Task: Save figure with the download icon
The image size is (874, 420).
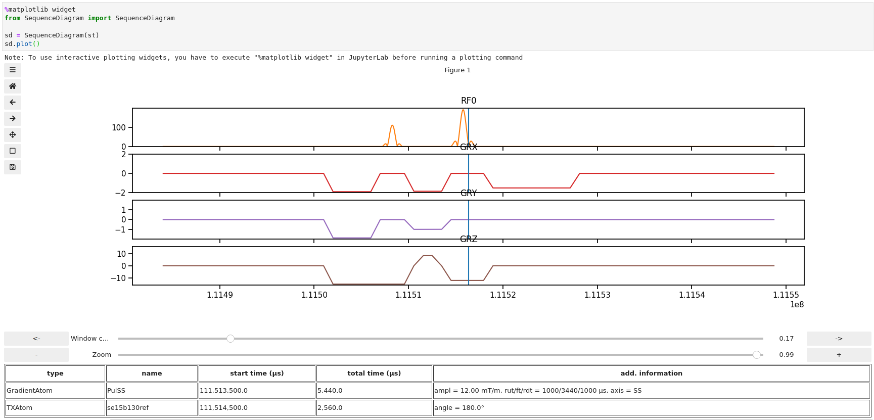Action: [13, 167]
